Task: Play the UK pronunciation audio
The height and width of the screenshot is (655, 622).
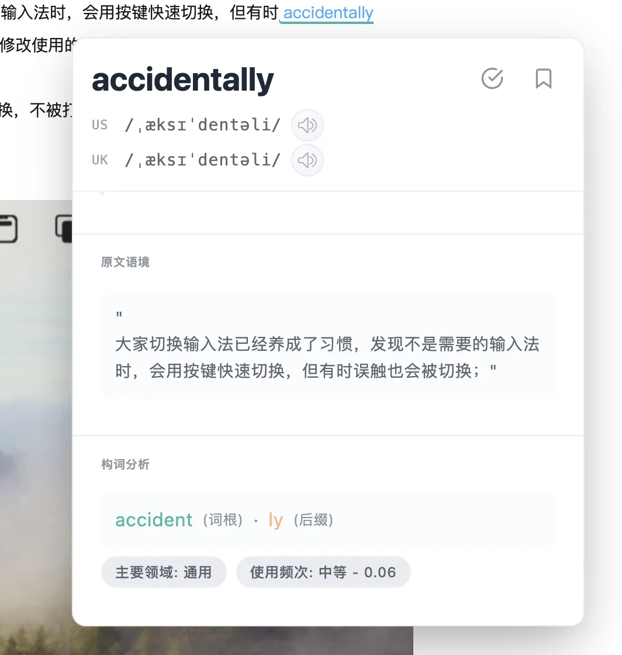Action: click(307, 160)
